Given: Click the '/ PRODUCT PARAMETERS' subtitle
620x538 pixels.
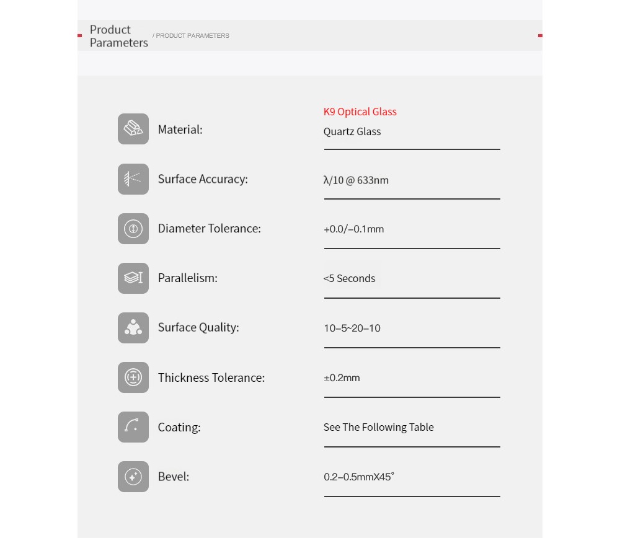Looking at the screenshot, I should [x=191, y=35].
